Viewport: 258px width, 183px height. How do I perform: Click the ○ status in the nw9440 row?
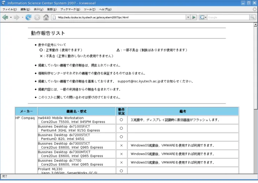coord(121,120)
